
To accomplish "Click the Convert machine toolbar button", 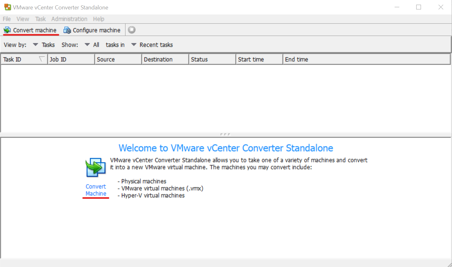I will coord(30,30).
